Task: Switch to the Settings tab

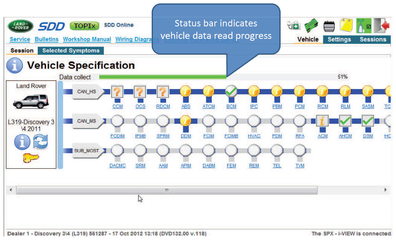Action: point(339,39)
